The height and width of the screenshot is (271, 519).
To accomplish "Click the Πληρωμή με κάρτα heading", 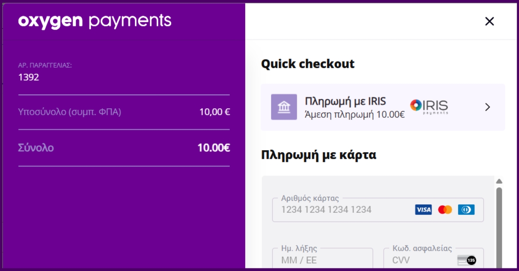I will (319, 155).
